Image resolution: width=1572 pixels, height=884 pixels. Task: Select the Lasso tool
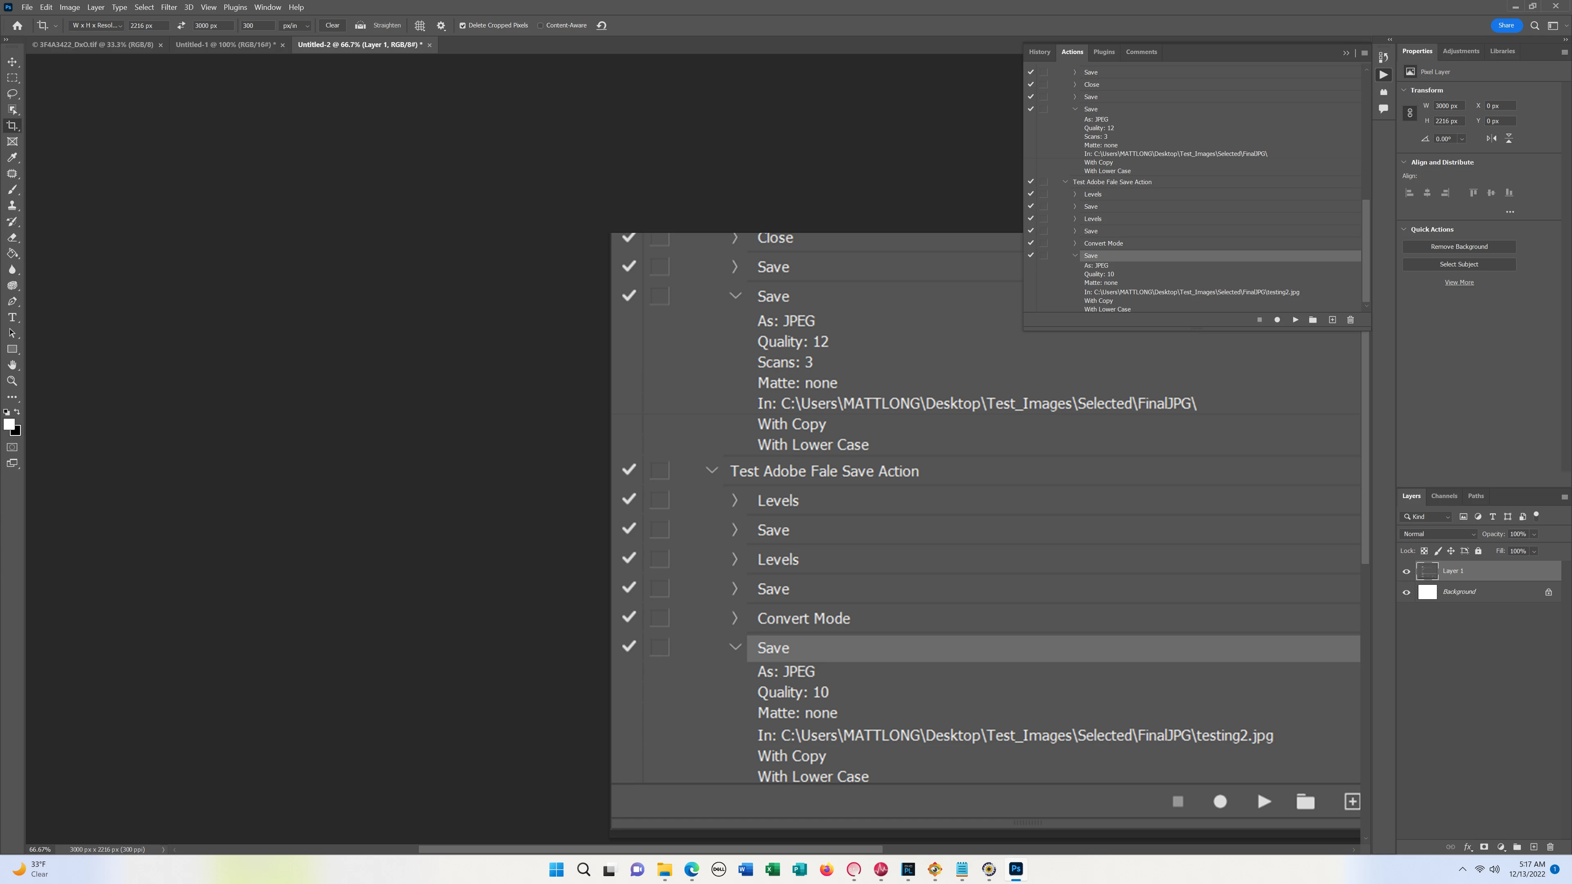tap(12, 93)
